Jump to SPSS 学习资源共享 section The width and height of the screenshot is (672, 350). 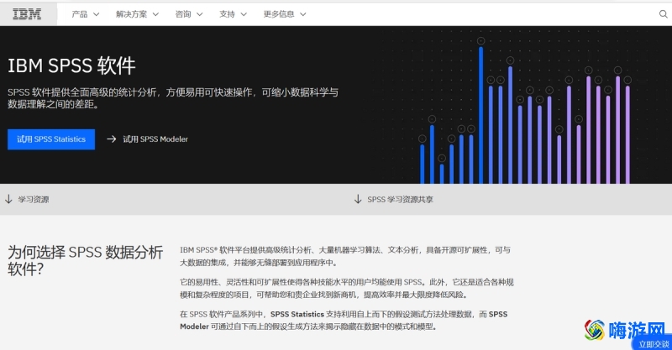tap(400, 199)
